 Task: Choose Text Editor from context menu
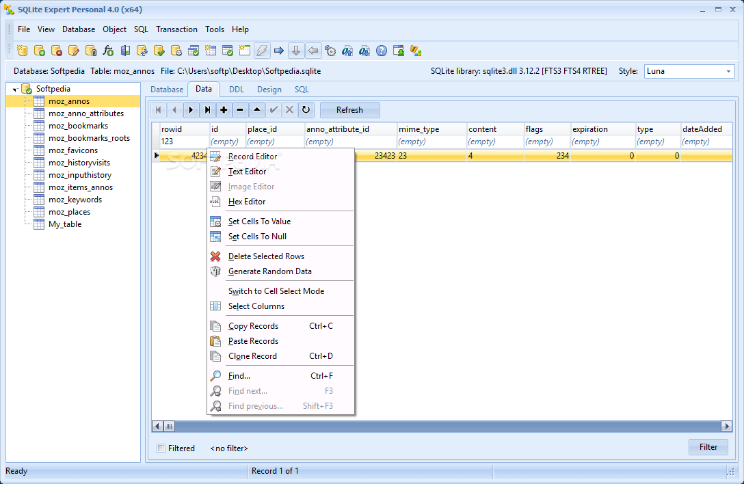(281, 172)
